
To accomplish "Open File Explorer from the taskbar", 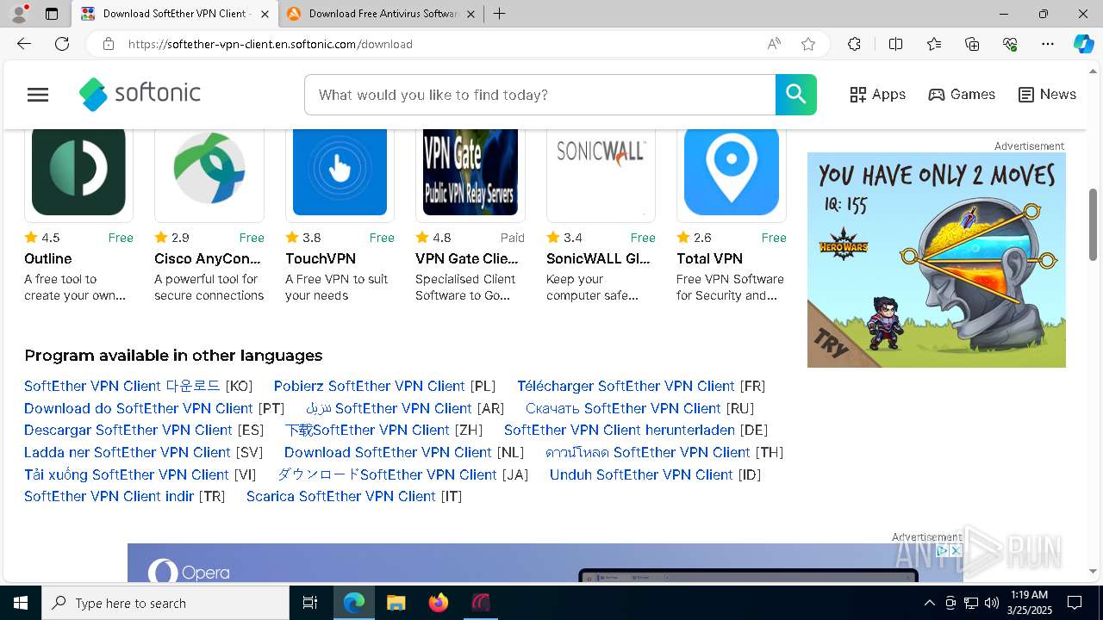I will tap(396, 603).
